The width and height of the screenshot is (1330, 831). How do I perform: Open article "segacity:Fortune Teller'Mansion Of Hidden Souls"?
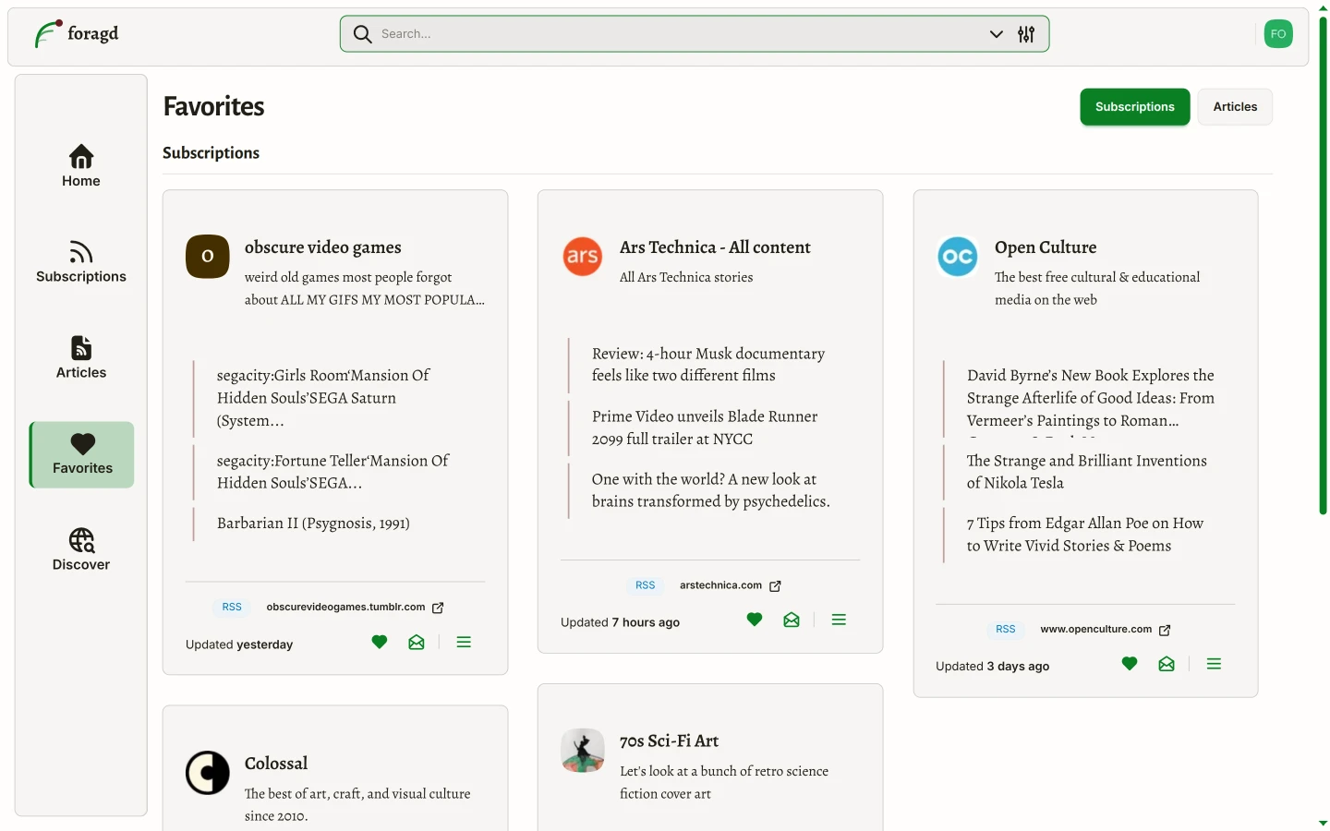(332, 472)
